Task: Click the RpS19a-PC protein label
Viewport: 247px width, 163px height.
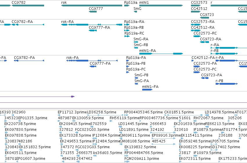Action: [x=136, y=69]
